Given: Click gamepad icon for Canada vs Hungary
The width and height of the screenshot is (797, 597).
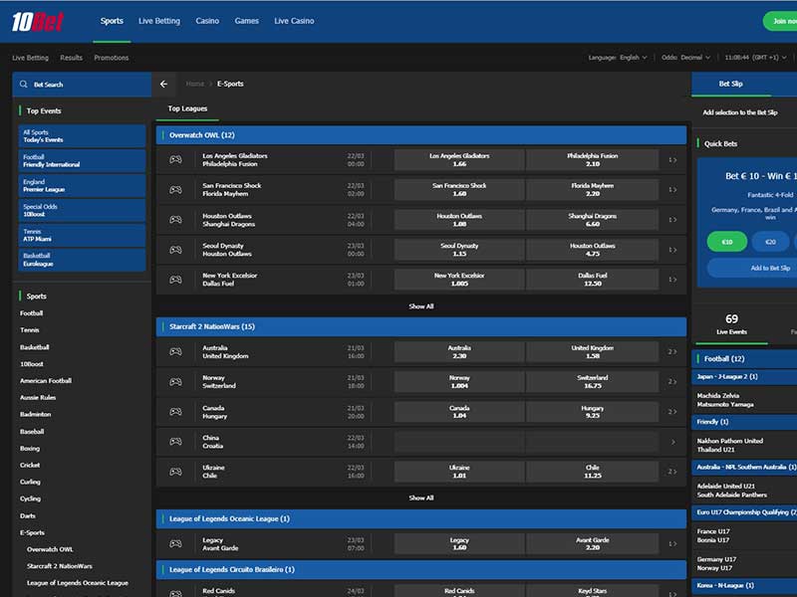Looking at the screenshot, I should tap(175, 411).
